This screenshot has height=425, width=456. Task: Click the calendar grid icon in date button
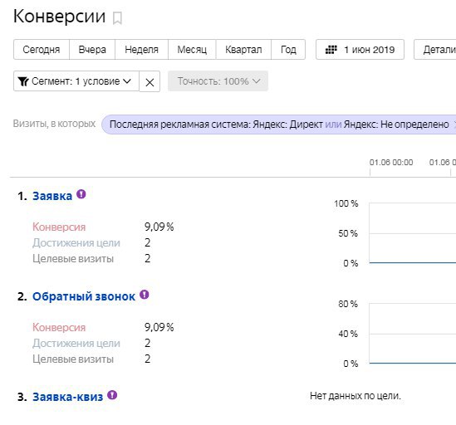tap(331, 50)
